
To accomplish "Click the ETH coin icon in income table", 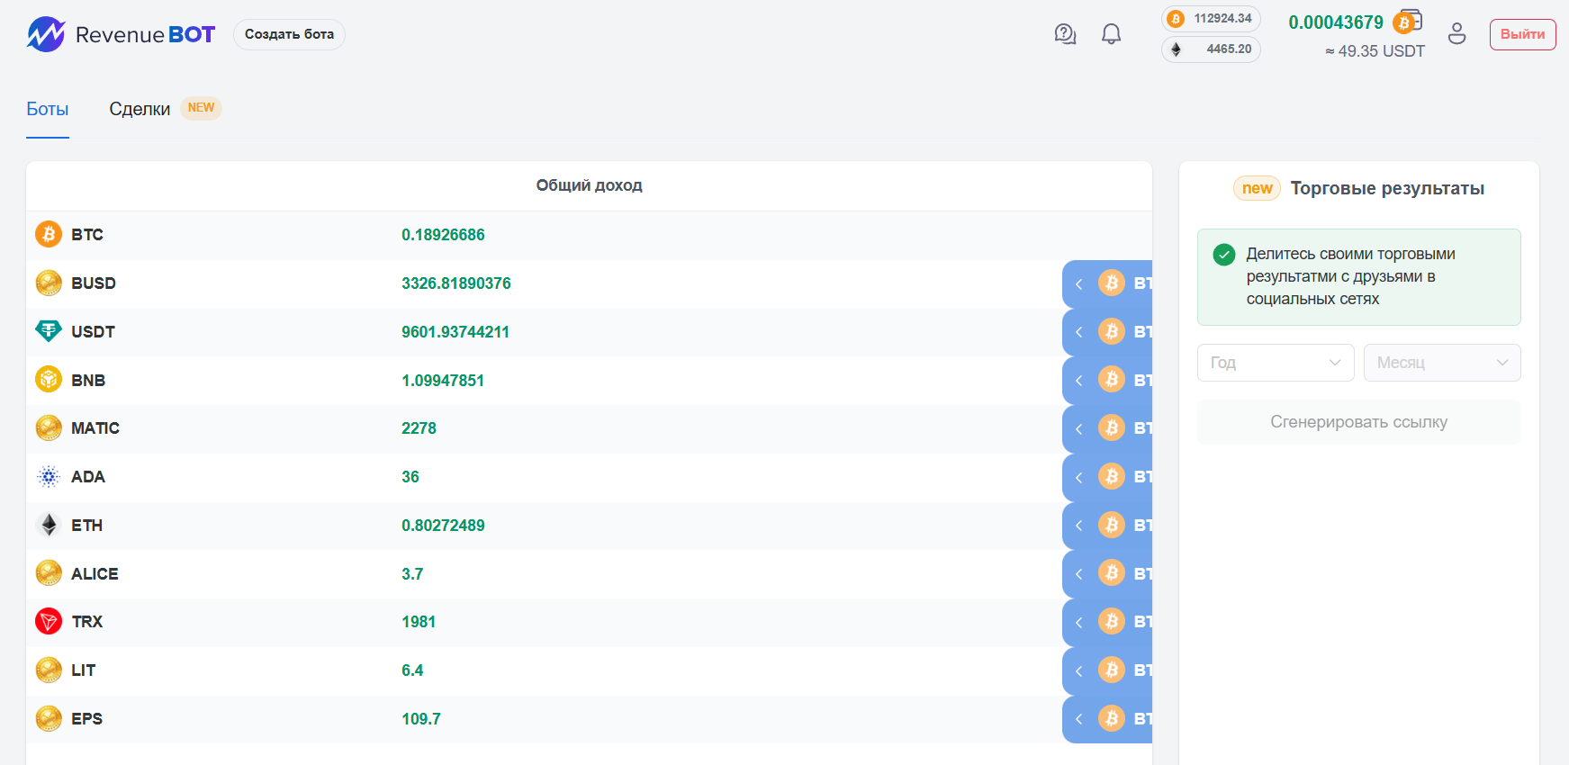I will click(x=49, y=525).
